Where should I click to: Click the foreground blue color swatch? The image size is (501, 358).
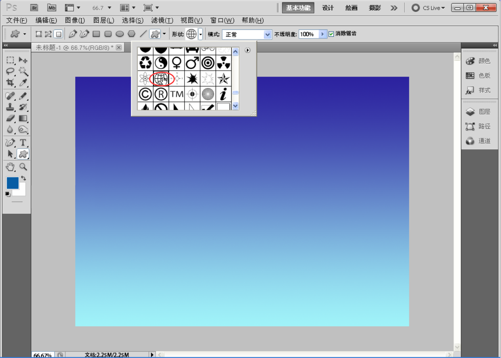coord(12,183)
